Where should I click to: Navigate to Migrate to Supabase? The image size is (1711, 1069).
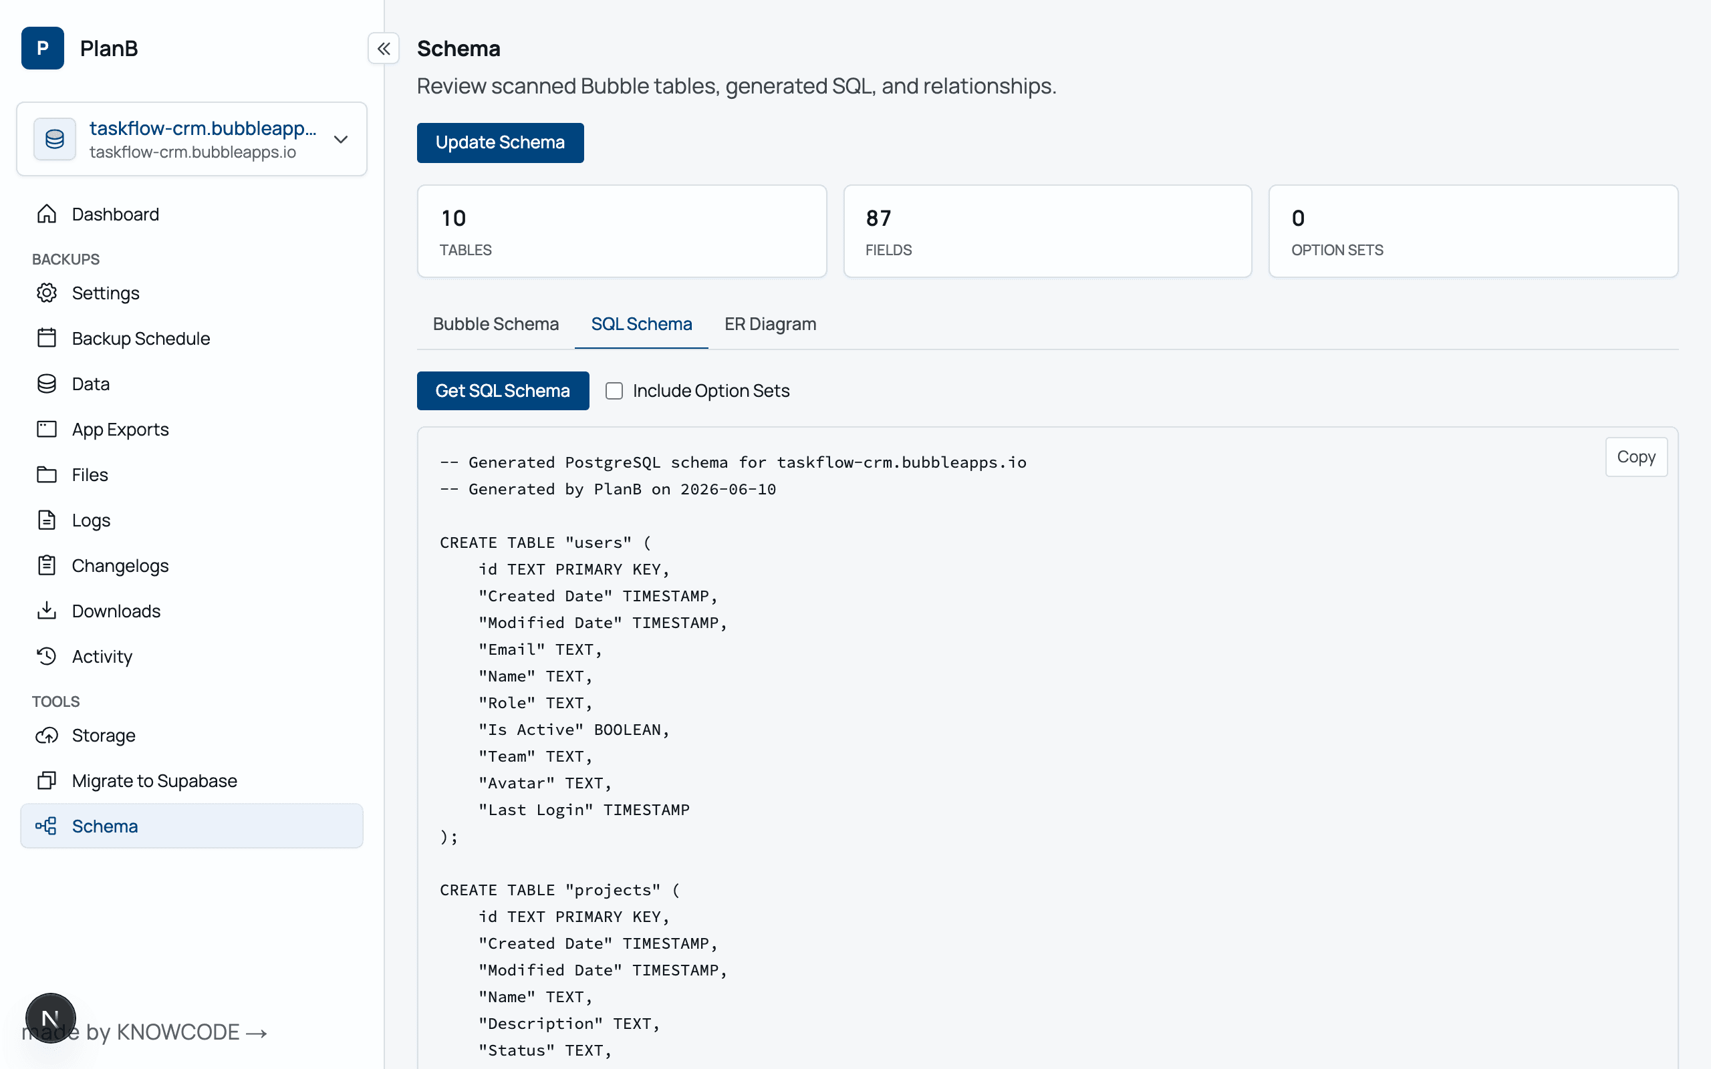192,780
